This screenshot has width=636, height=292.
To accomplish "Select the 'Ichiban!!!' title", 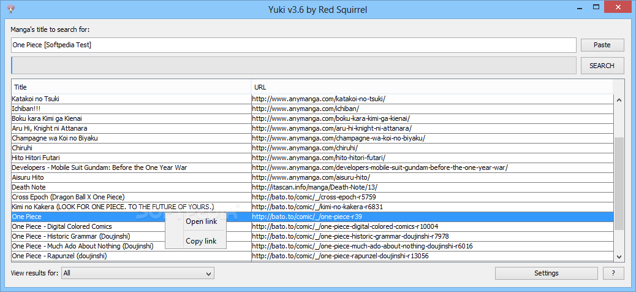I will 26,109.
